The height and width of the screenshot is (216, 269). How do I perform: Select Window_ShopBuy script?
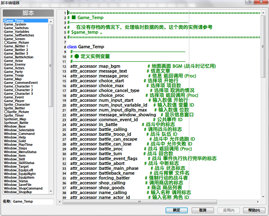(x=18, y=192)
